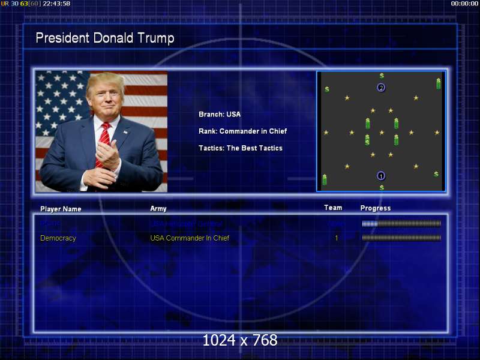Click the cash stack in minimap bottom-left corner

[325, 179]
